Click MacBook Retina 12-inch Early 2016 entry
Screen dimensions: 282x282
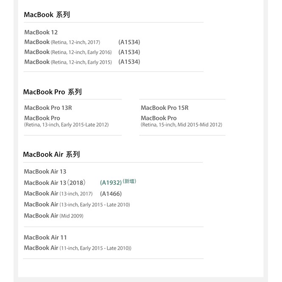tap(68, 52)
